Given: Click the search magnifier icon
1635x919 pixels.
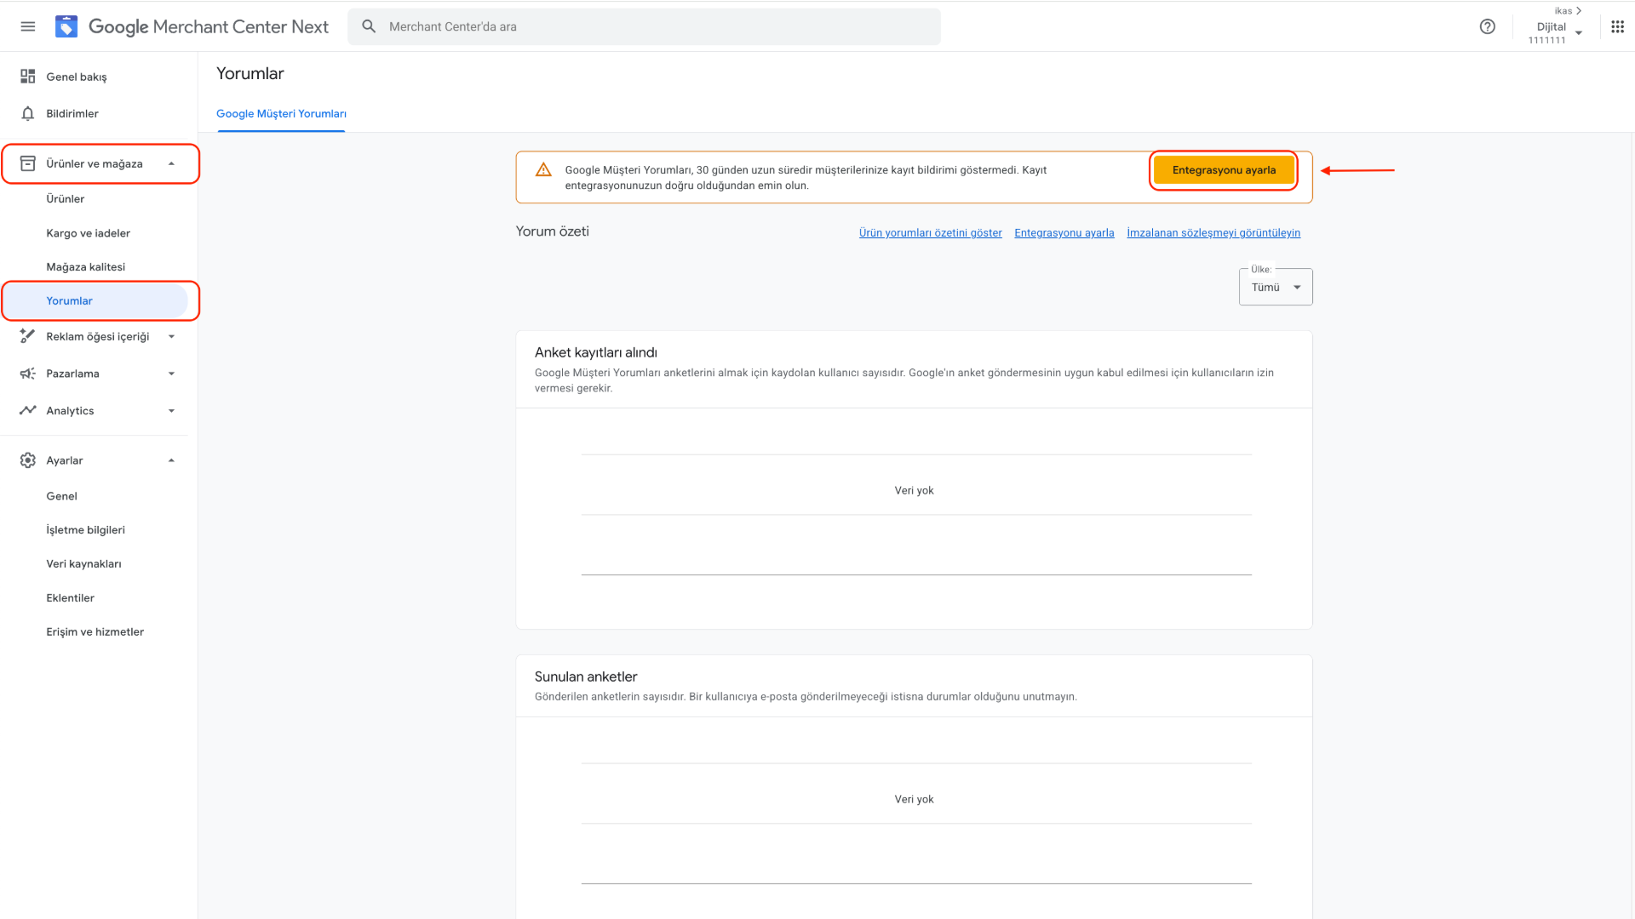Looking at the screenshot, I should click(x=369, y=26).
